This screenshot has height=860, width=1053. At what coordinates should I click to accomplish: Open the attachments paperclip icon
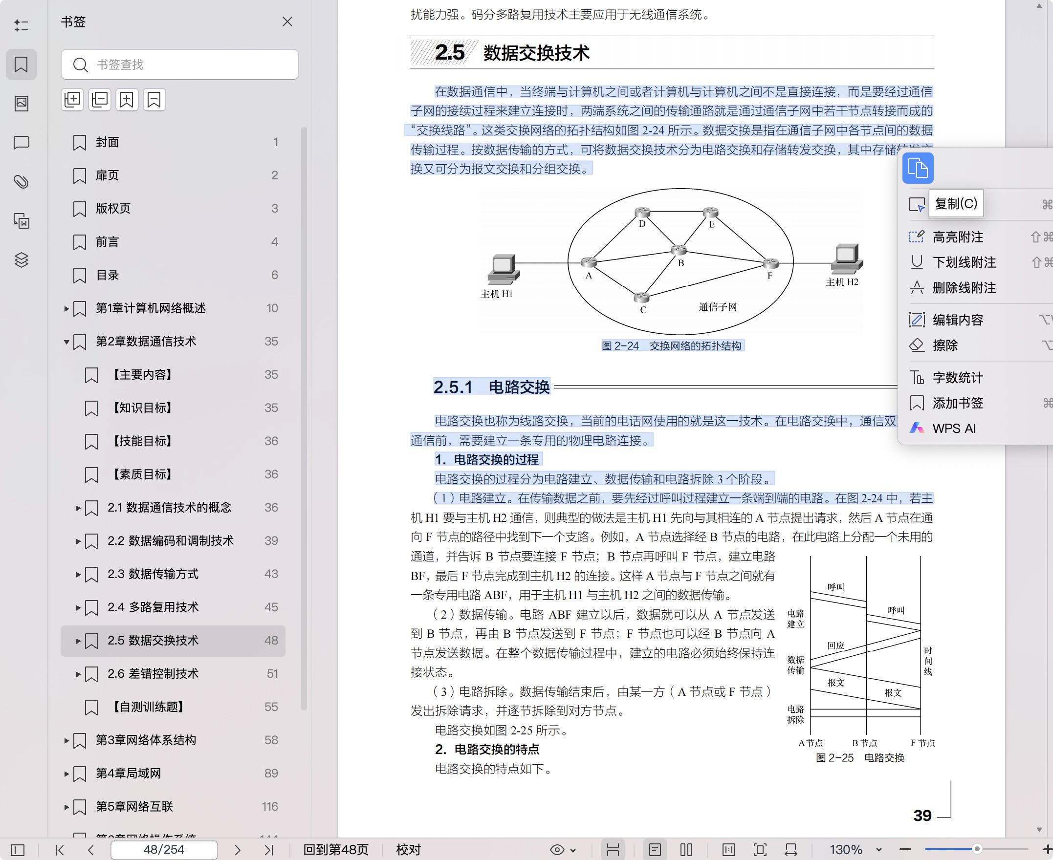click(22, 182)
